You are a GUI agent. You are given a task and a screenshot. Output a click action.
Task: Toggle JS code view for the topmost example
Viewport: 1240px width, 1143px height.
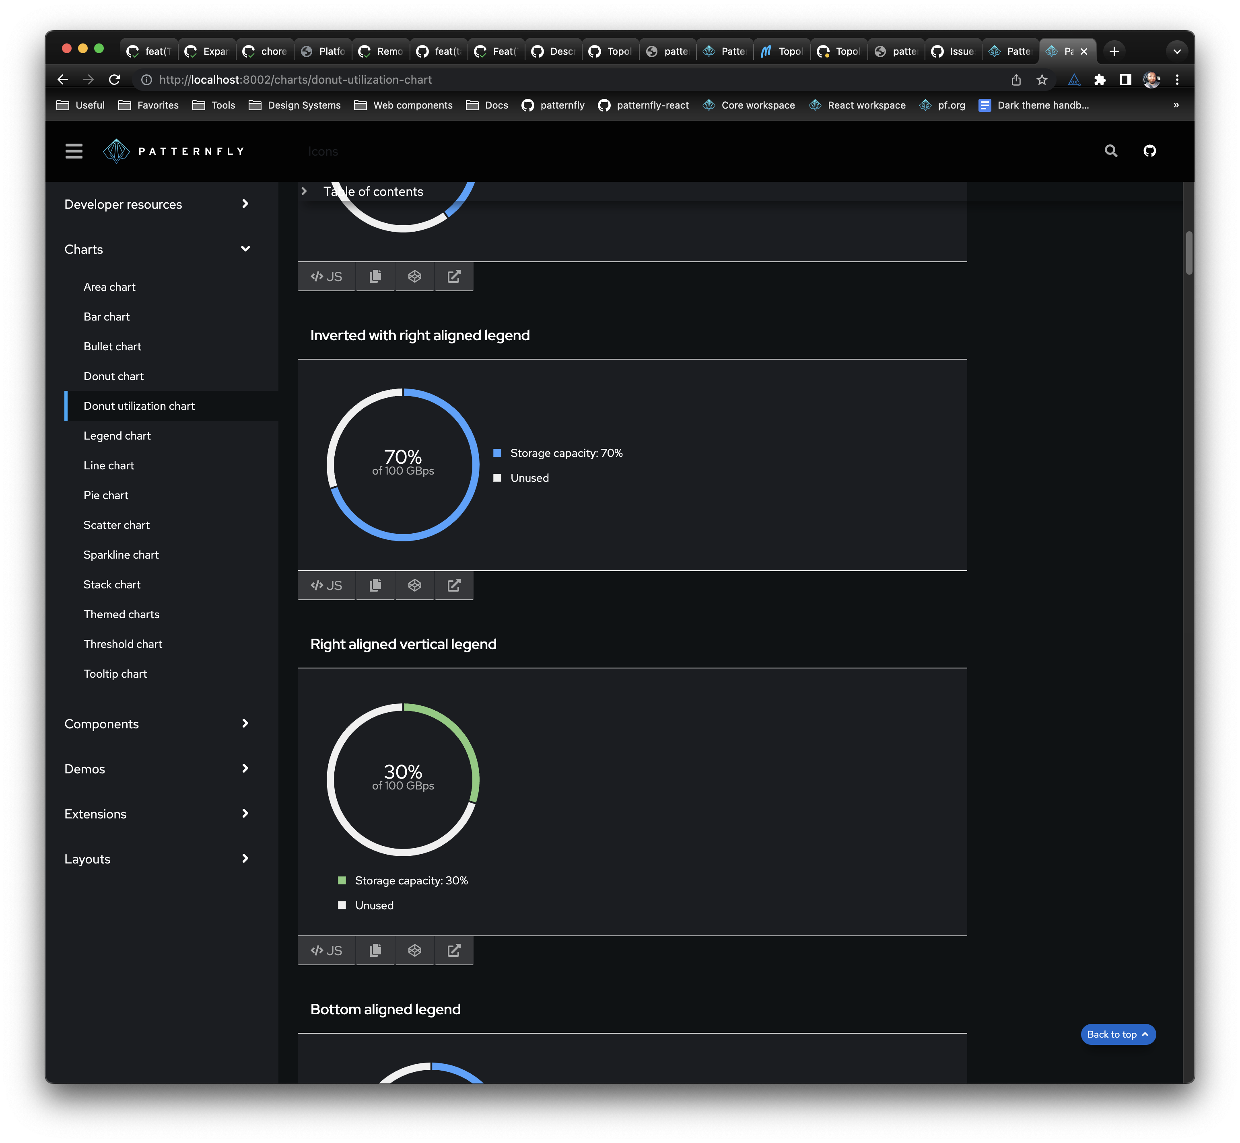click(x=326, y=276)
